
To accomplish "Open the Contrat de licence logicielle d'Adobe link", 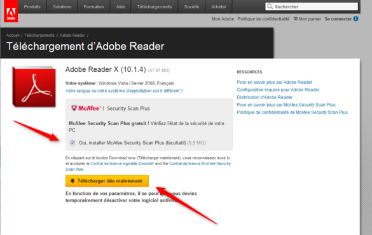I will coord(122,164).
